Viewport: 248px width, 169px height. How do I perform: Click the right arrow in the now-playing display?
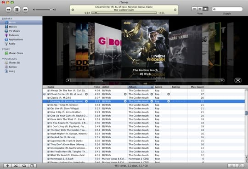point(175,10)
